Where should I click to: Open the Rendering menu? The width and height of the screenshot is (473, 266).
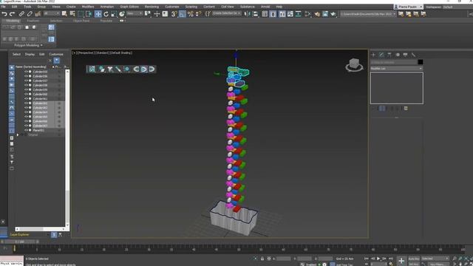tap(152, 7)
